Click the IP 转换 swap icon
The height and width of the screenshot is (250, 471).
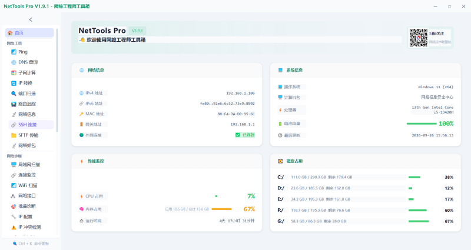tap(14, 83)
